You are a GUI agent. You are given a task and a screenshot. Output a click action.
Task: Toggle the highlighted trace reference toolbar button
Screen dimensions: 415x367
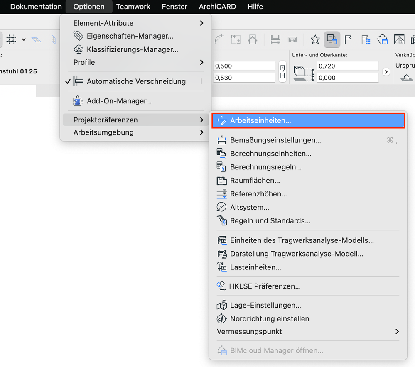[x=332, y=40]
